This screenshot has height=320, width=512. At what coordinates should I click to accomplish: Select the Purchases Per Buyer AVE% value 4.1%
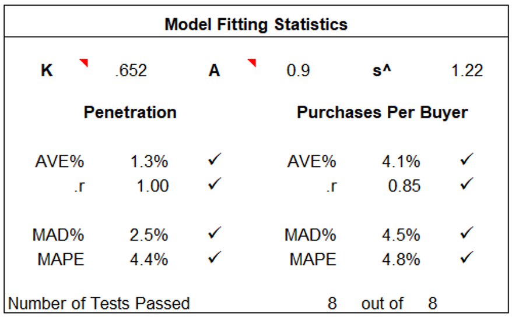tap(401, 161)
